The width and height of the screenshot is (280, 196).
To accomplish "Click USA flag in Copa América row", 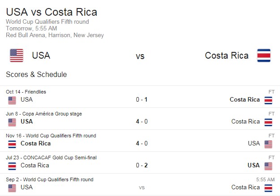I will [x=12, y=122].
